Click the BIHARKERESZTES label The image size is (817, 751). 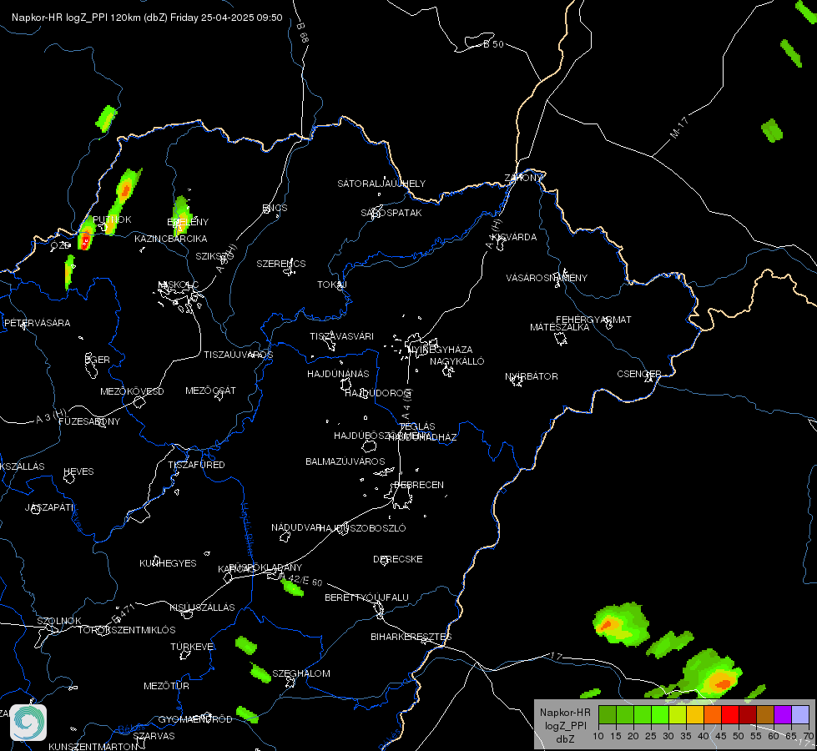[411, 637]
